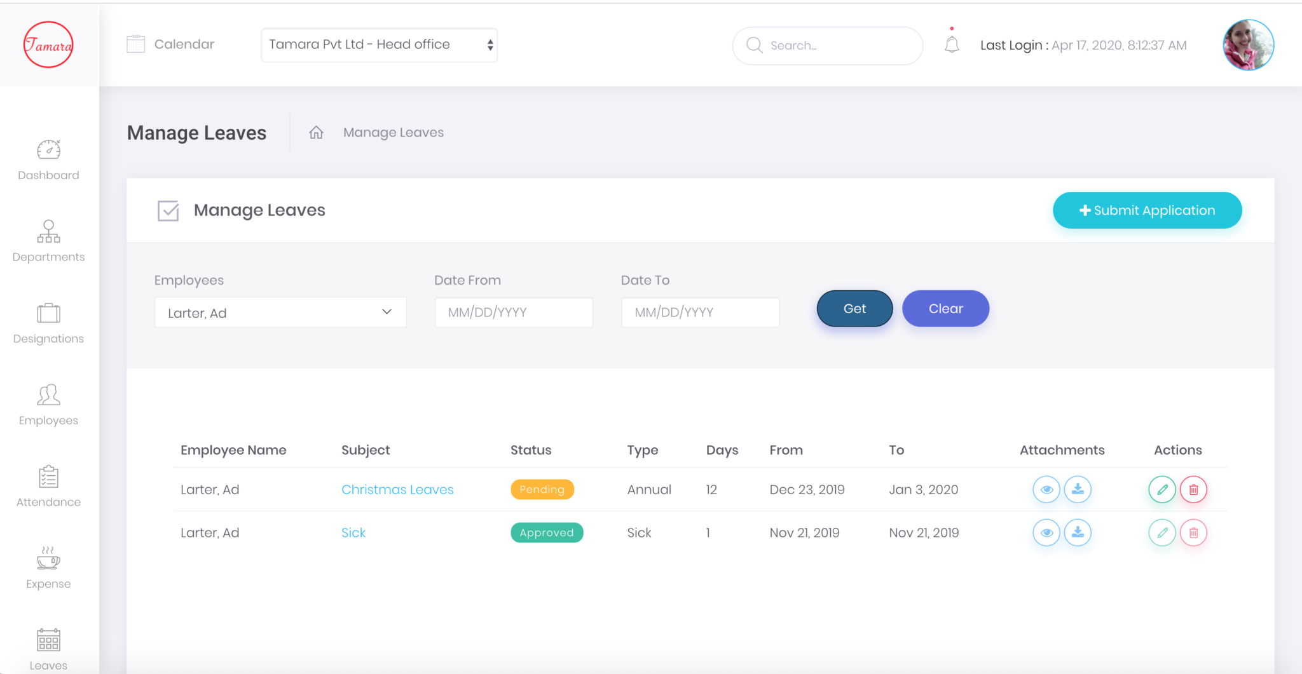
Task: Expand the Employees dropdown showing Larter, Ad
Action: (280, 313)
